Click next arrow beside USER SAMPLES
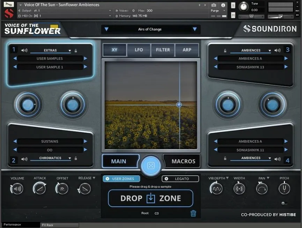Screen dimensions: 302x228 click(86, 59)
